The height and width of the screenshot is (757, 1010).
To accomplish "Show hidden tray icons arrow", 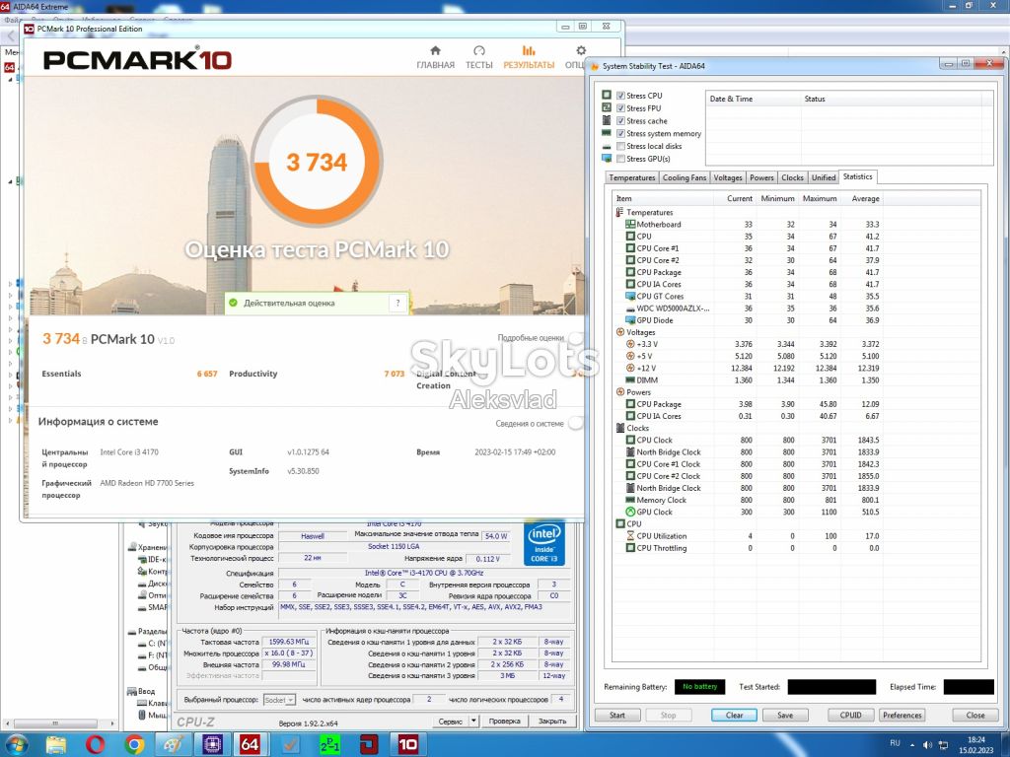I will pos(912,745).
